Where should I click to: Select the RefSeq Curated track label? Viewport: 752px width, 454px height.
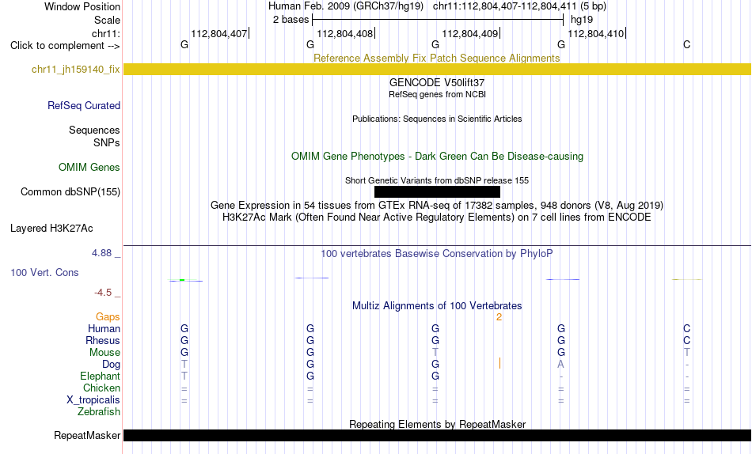coord(83,105)
